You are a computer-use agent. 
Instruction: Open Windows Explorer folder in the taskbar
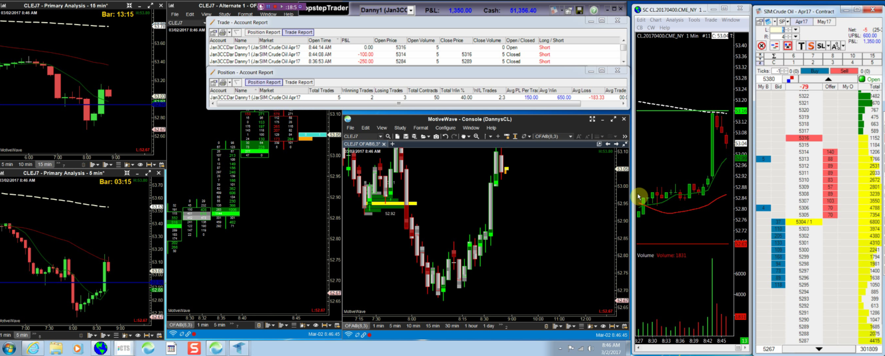tap(56, 348)
